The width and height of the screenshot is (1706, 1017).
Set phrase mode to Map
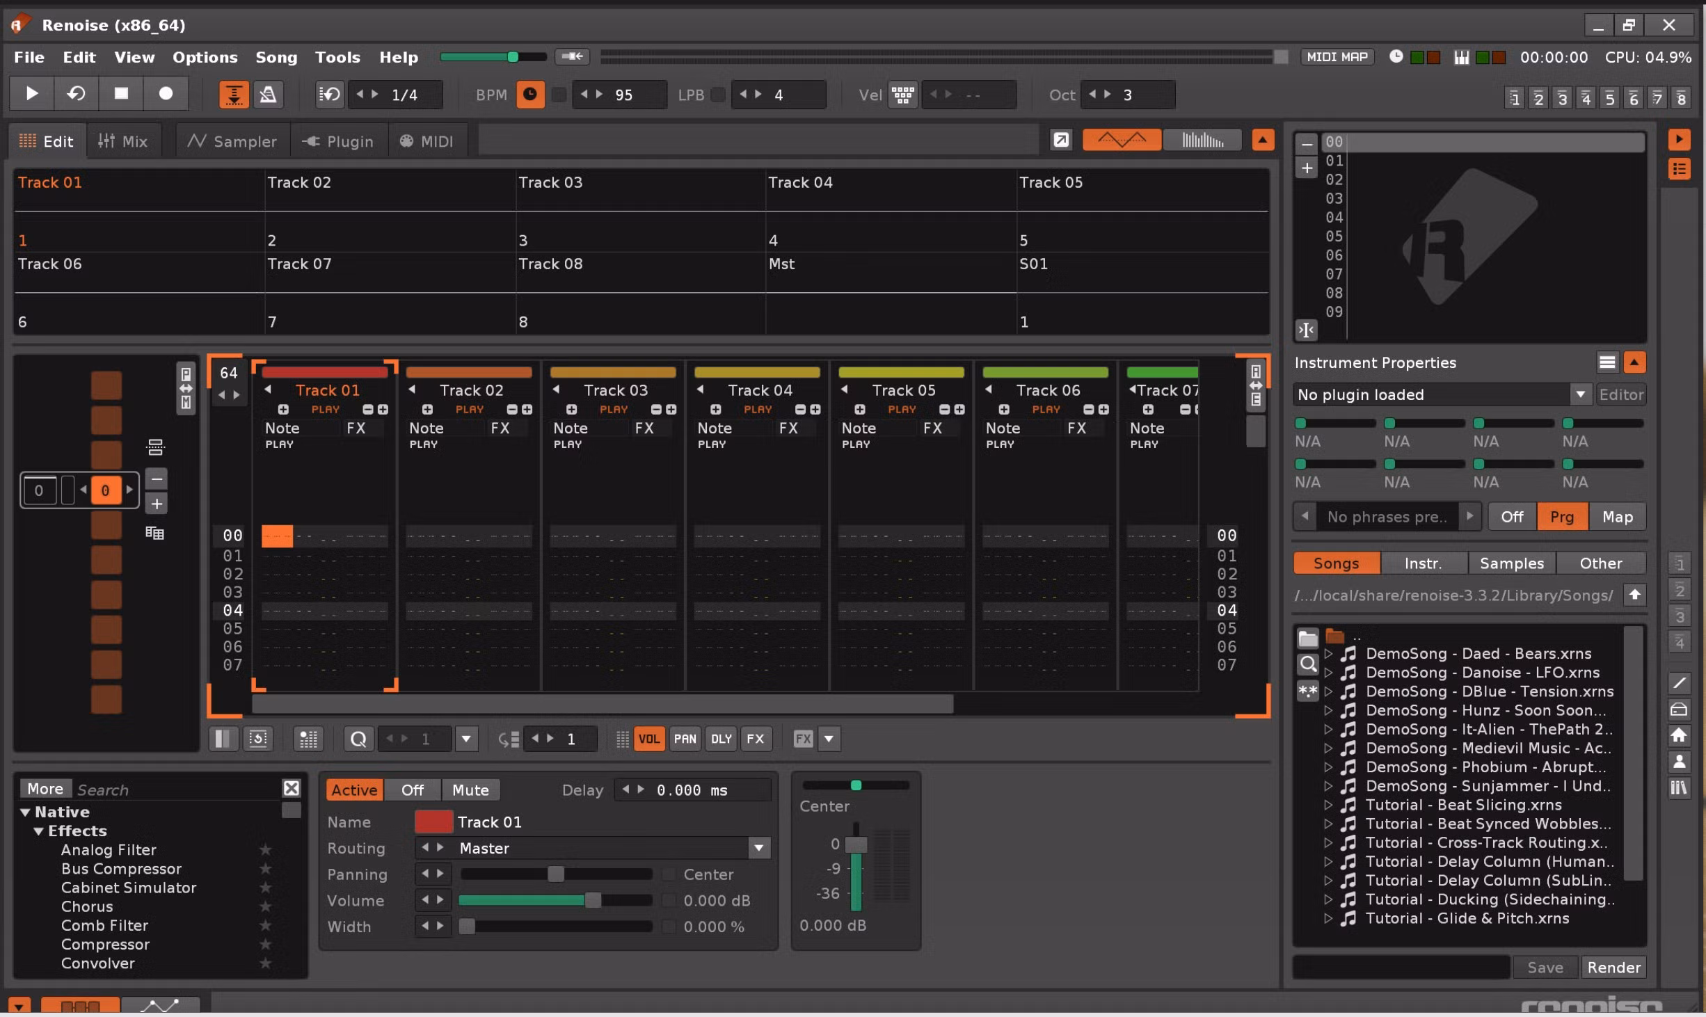1617,517
